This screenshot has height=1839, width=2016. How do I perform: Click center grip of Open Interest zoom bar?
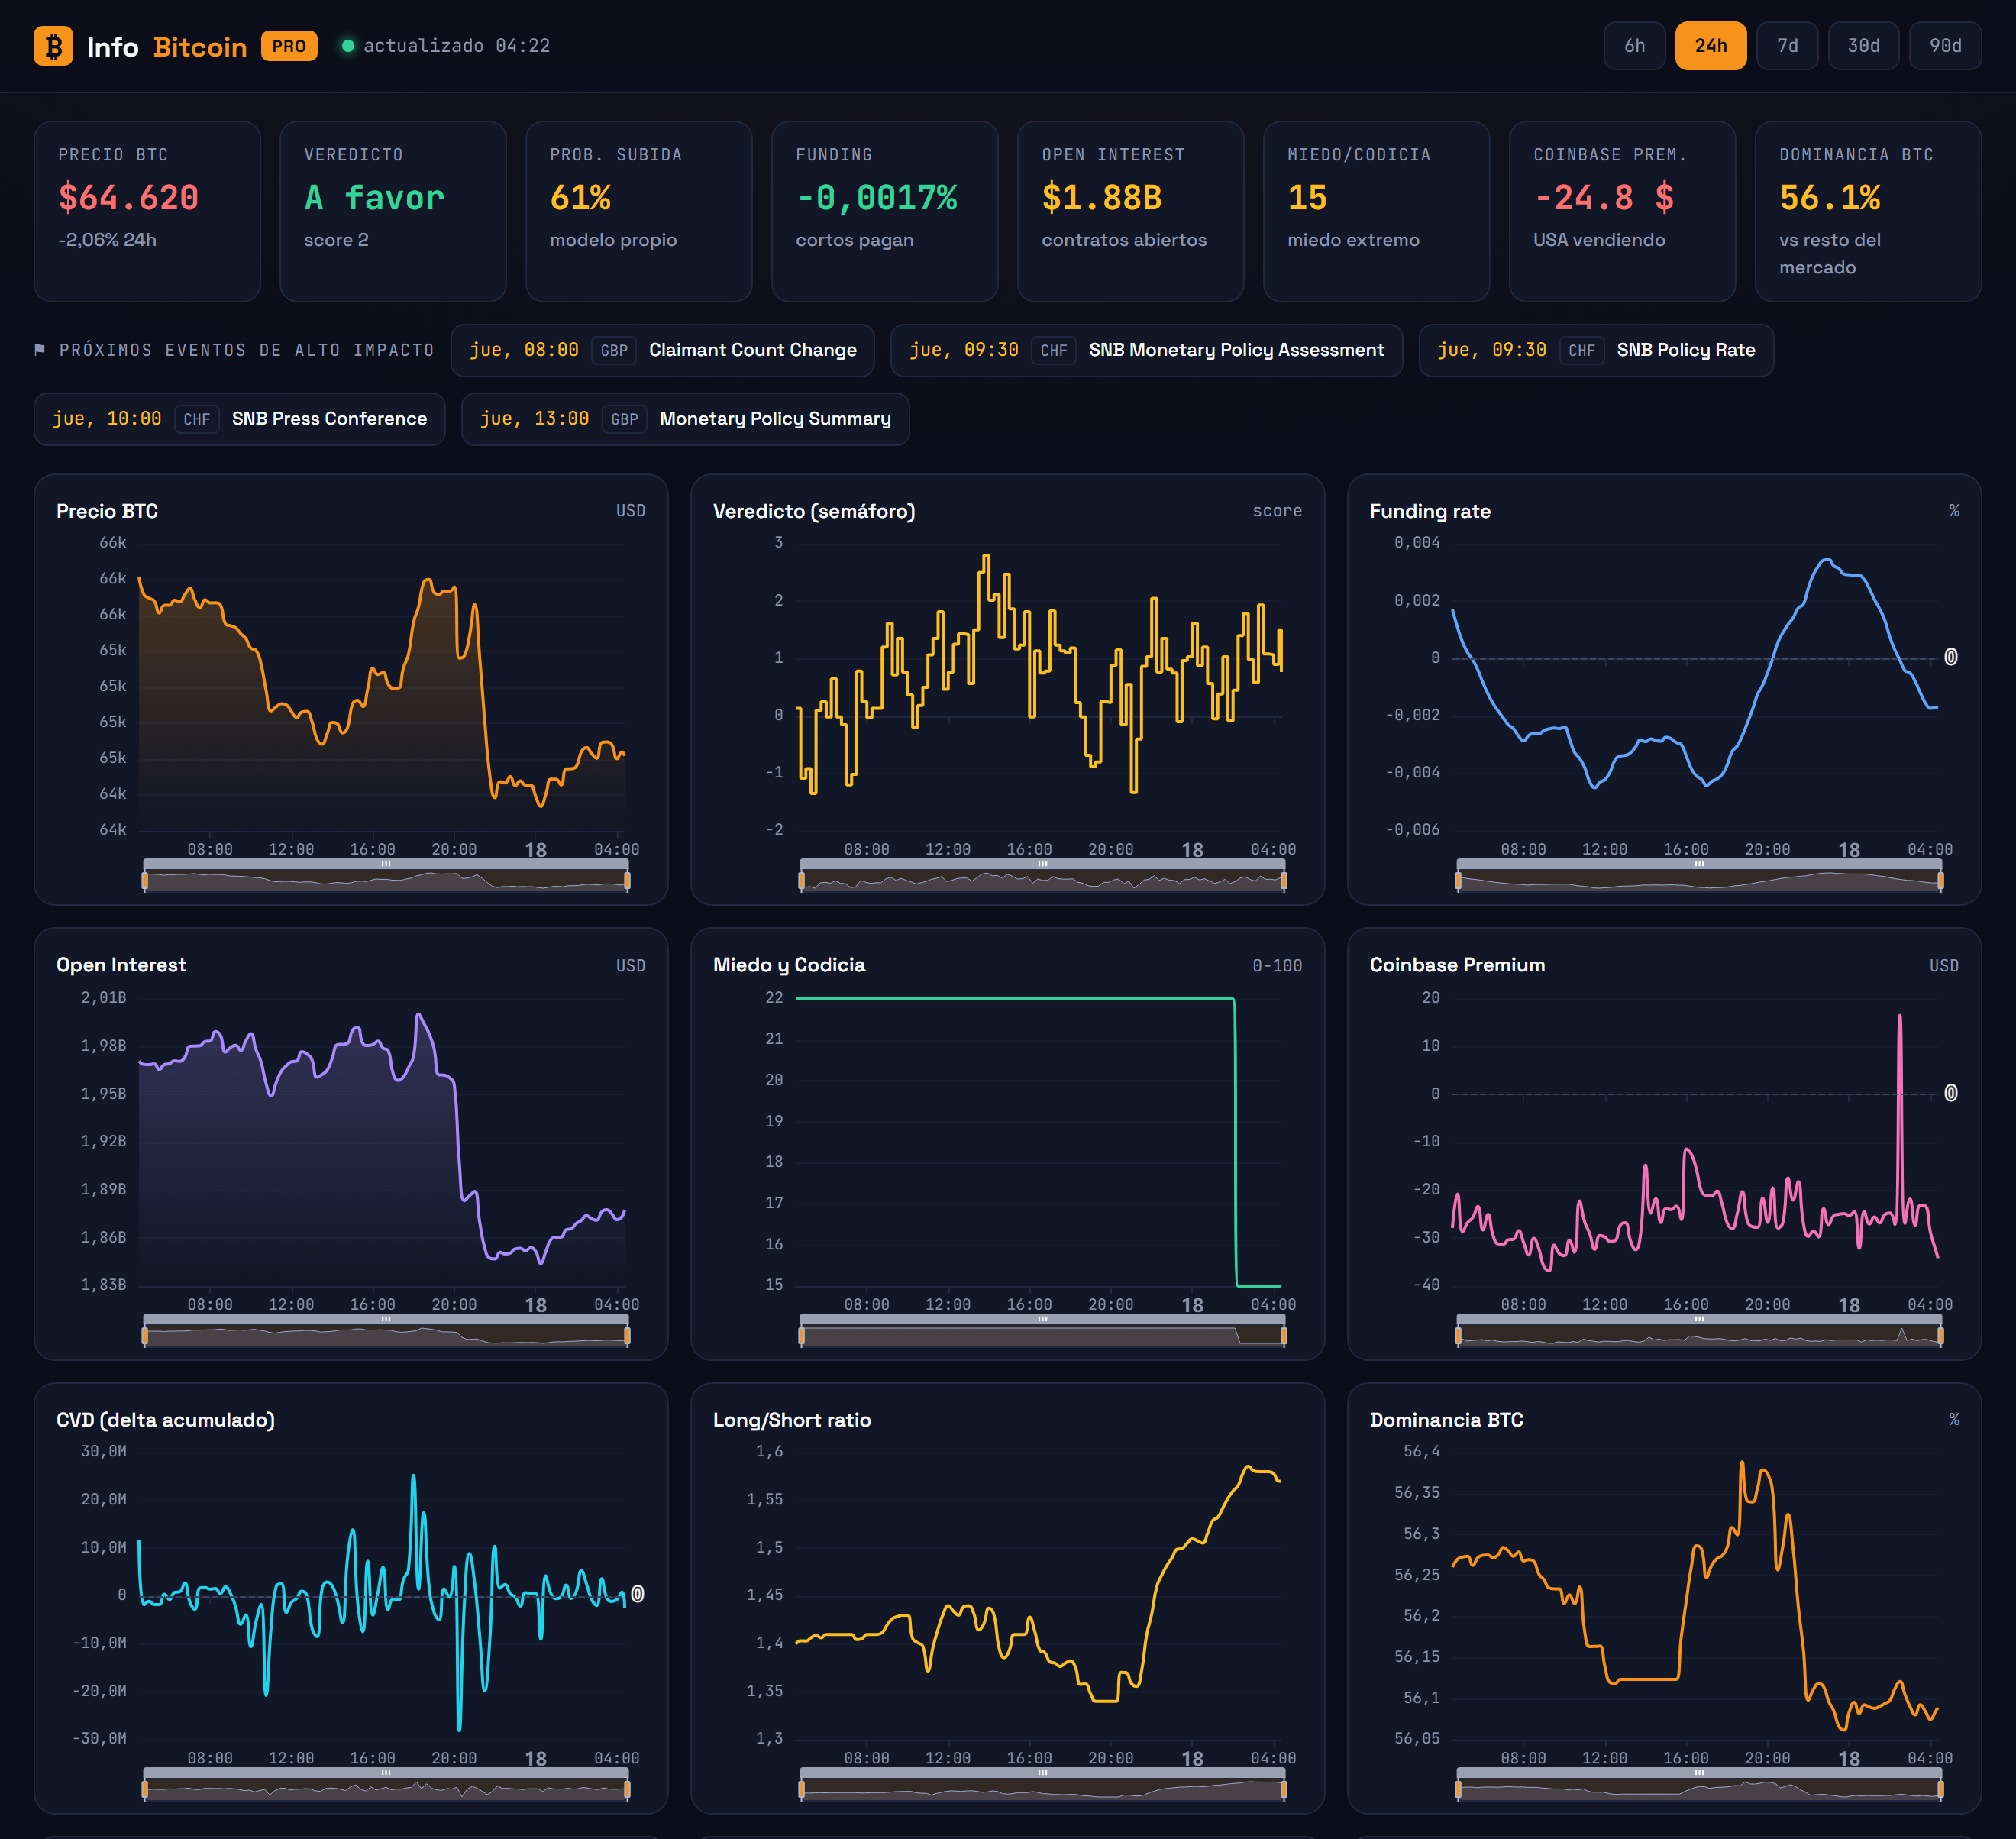click(386, 1319)
